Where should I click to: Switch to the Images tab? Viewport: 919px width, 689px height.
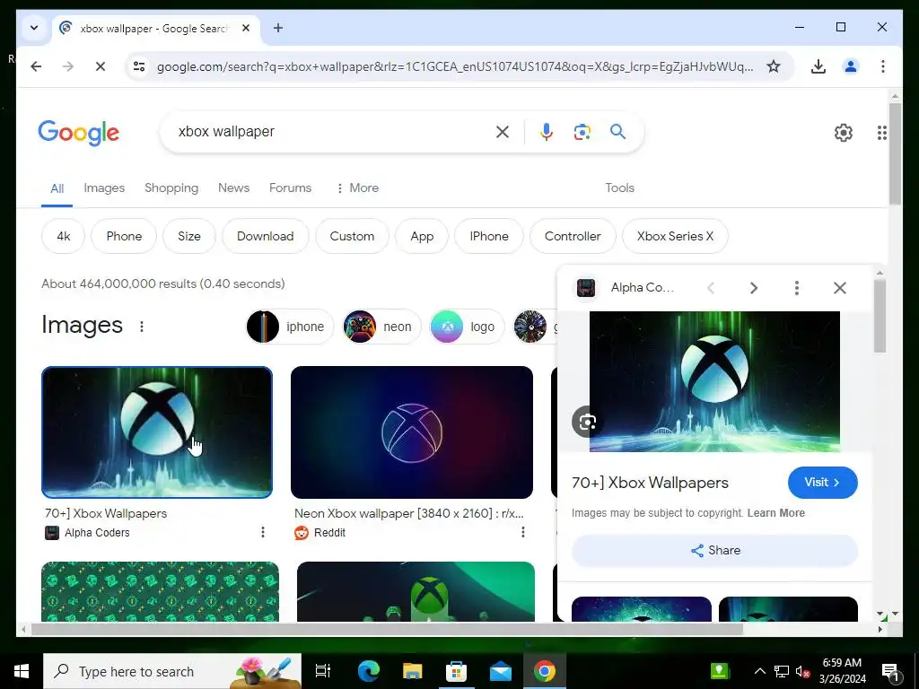pos(104,188)
